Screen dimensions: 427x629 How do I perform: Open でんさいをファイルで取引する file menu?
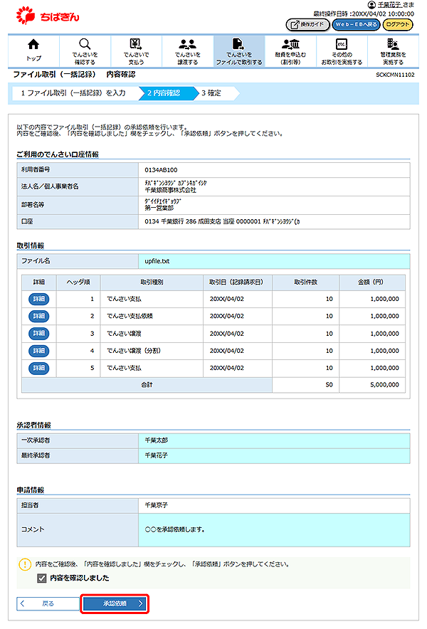click(x=239, y=51)
